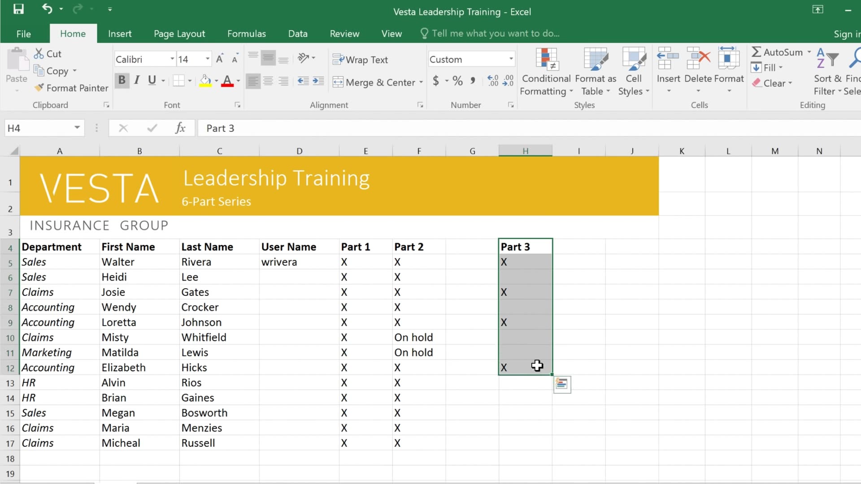Toggle Underline on the selection

pyautogui.click(x=152, y=81)
